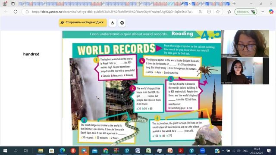Download the document via download icon
This screenshot has height=155, width=276.
pyautogui.click(x=113, y=23)
